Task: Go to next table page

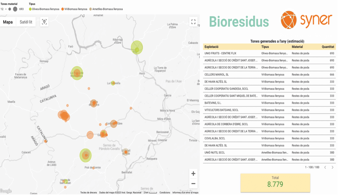Action: pos(333,167)
